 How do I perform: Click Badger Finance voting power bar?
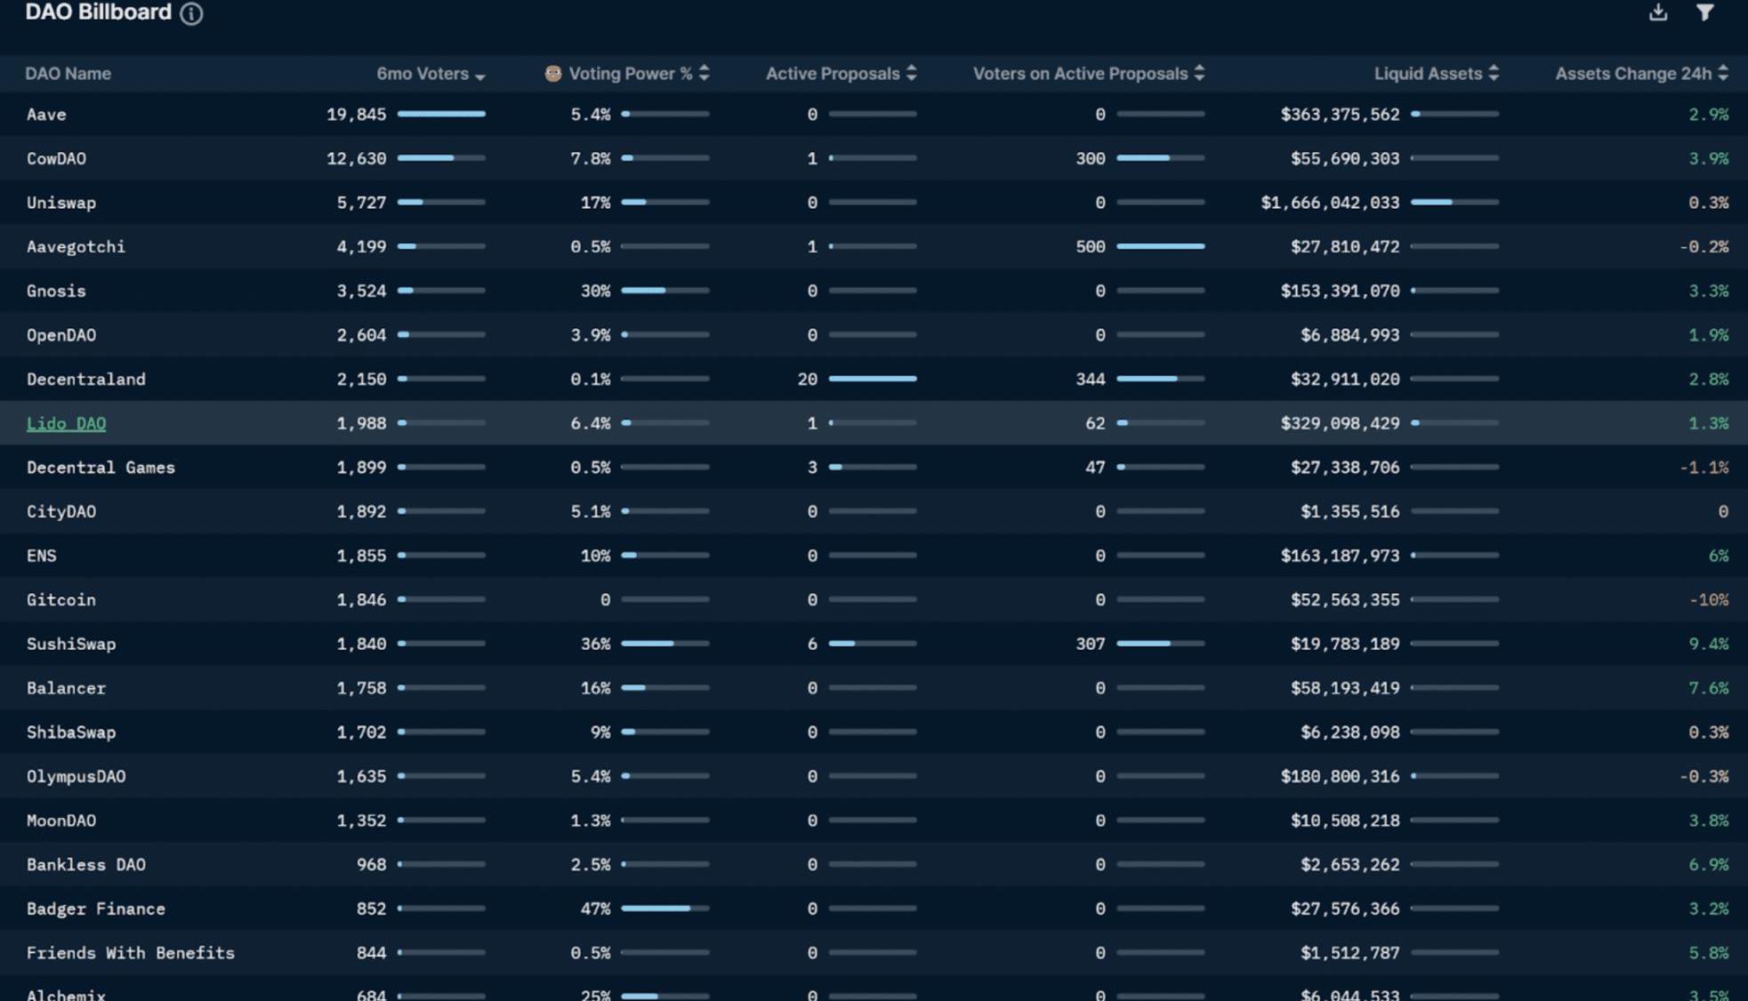pos(665,909)
